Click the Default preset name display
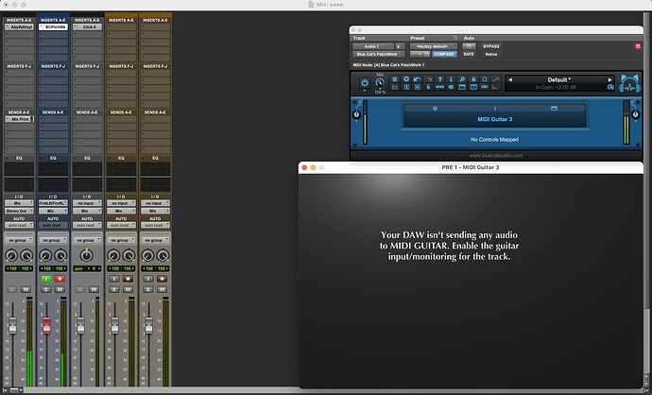The height and width of the screenshot is (395, 652). pyautogui.click(x=558, y=79)
